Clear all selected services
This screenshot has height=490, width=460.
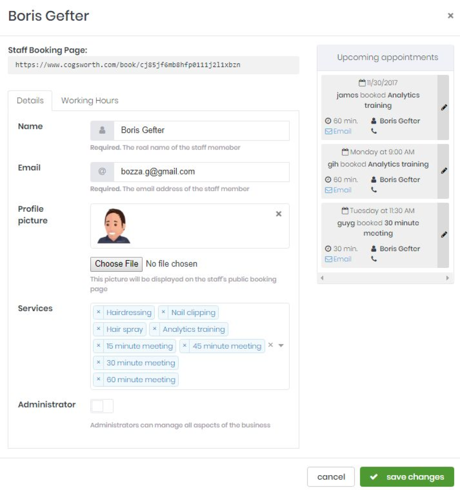270,345
